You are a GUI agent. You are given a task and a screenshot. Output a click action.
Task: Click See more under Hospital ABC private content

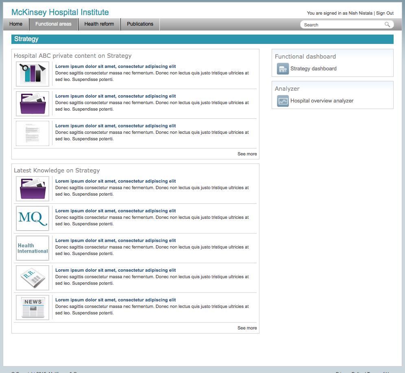pos(247,154)
